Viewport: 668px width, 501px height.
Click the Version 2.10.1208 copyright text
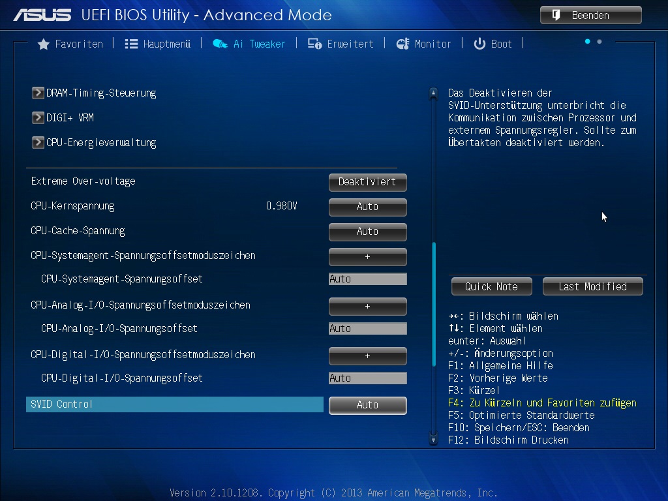[333, 493]
